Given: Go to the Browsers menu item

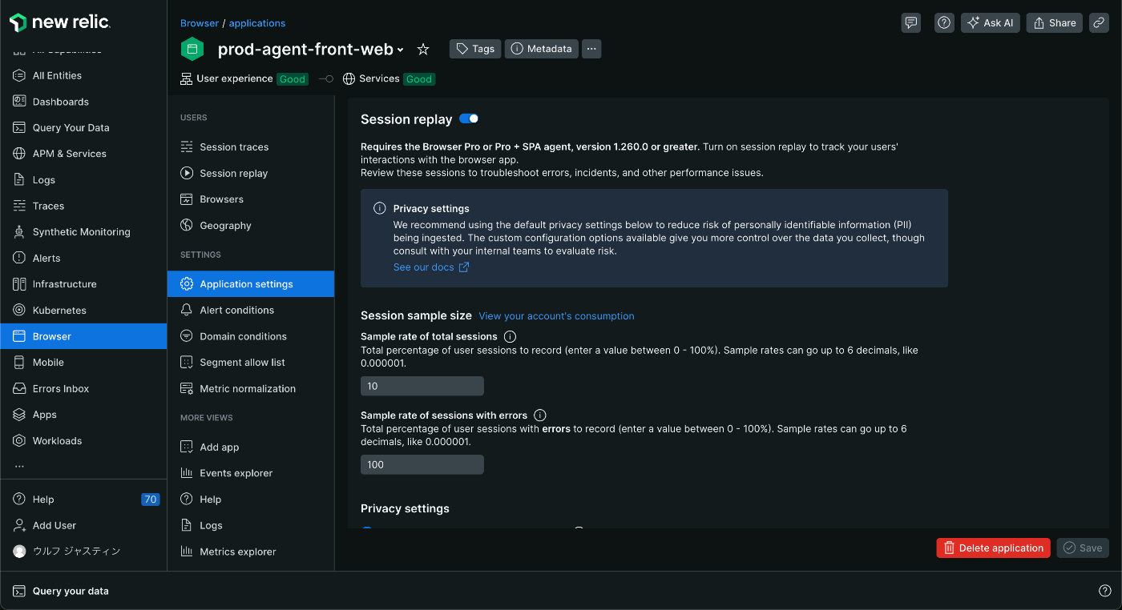Looking at the screenshot, I should pos(251,199).
